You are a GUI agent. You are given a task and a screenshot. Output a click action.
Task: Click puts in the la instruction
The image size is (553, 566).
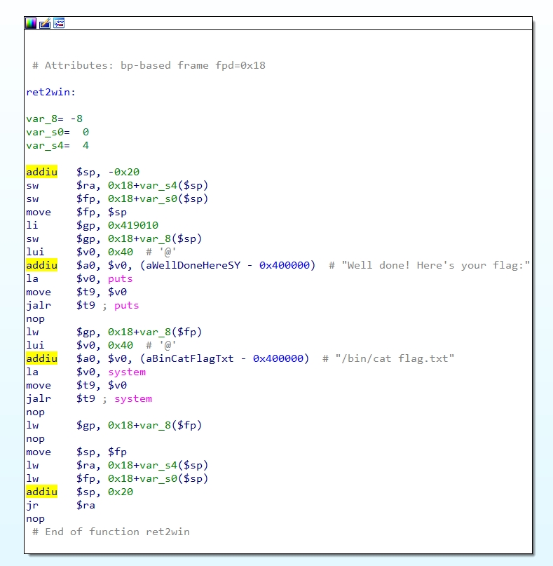pos(120,278)
